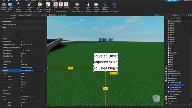
Task: Select ReplicatedStorage in Explorer
Action: coord(174,73)
